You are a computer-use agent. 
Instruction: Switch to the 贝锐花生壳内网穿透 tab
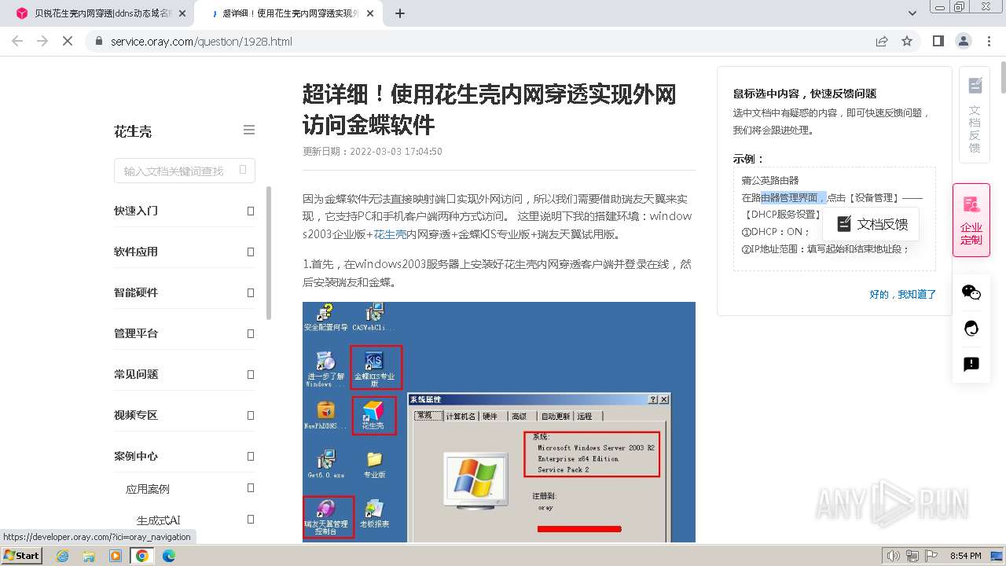(x=102, y=13)
